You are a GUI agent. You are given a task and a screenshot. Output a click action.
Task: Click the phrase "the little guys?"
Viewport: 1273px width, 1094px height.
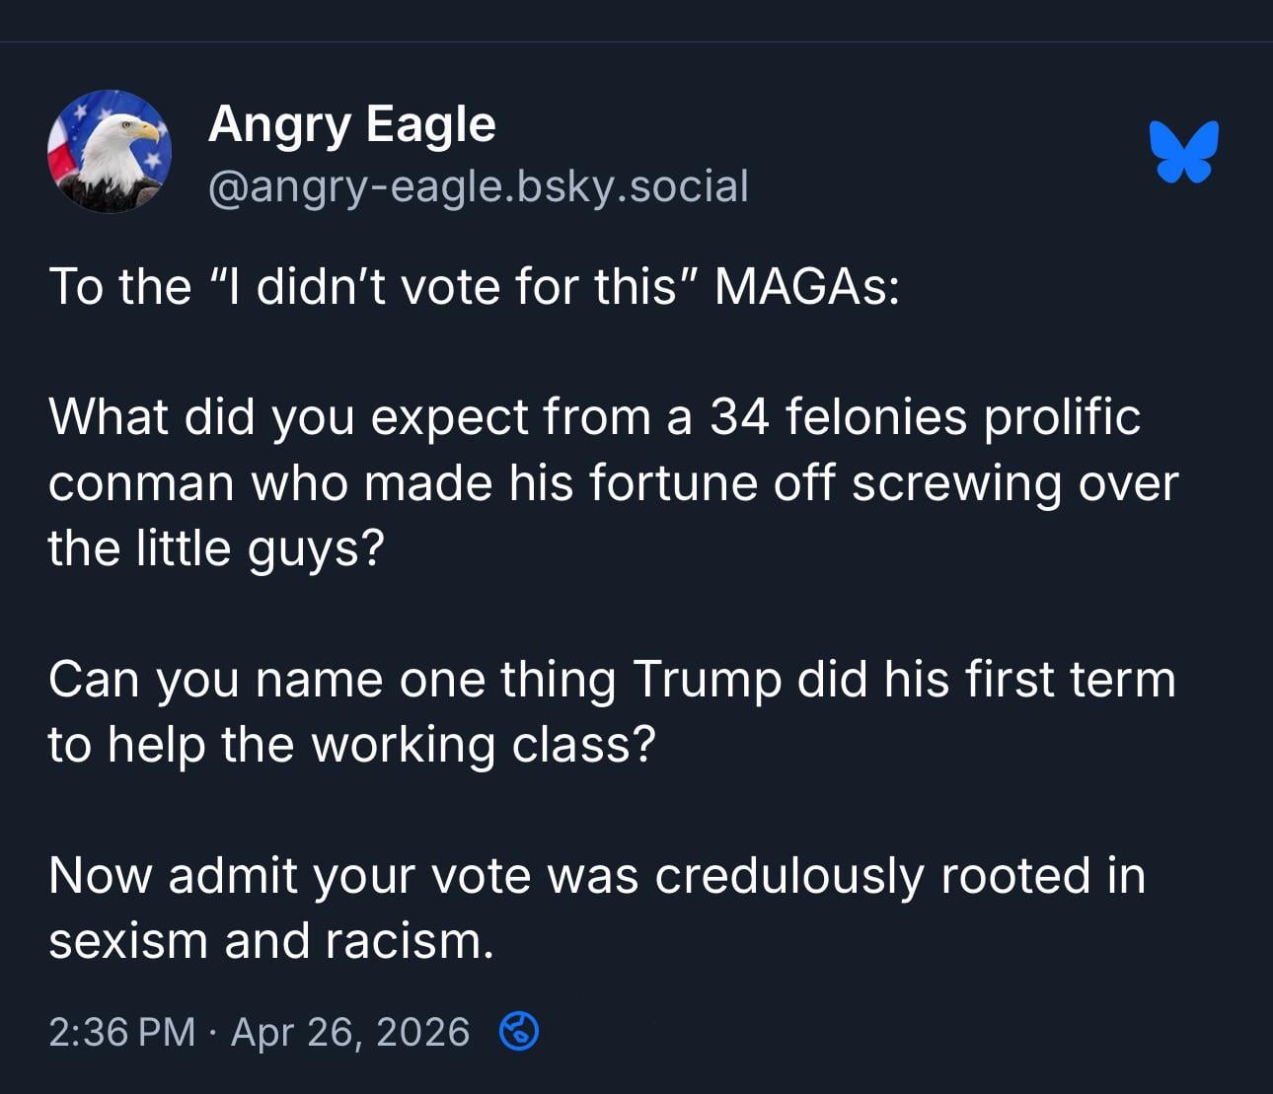coord(215,548)
